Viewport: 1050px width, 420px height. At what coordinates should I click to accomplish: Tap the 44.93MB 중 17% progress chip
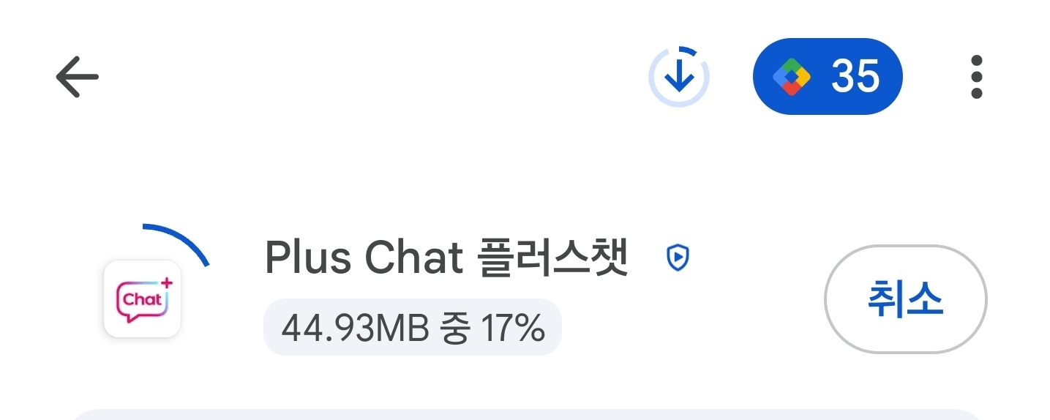point(413,328)
